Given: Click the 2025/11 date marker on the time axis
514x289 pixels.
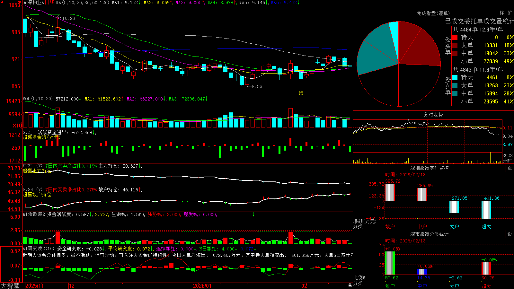Looking at the screenshot, I should pyautogui.click(x=34, y=286).
